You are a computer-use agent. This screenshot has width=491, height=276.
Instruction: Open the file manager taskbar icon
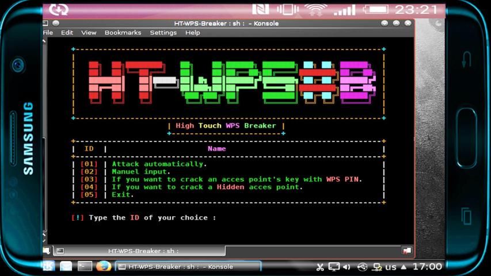pyautogui.click(x=66, y=266)
